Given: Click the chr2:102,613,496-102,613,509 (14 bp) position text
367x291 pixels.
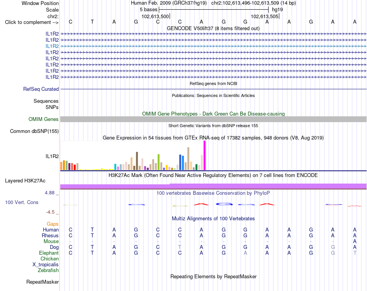Looking at the screenshot, I should pyautogui.click(x=253, y=3).
